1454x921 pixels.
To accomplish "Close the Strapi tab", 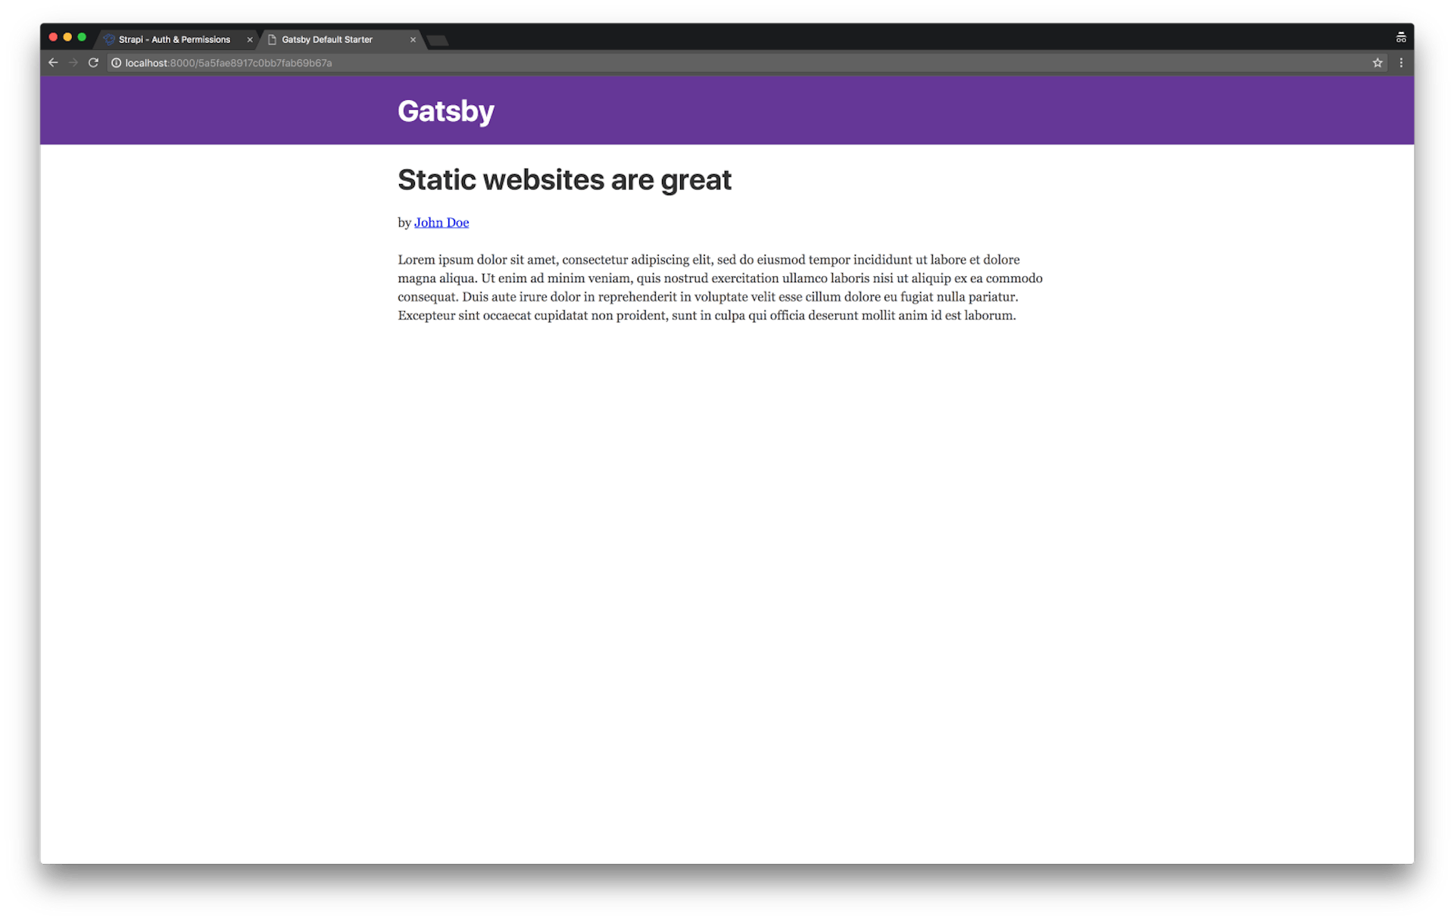I will 250,39.
